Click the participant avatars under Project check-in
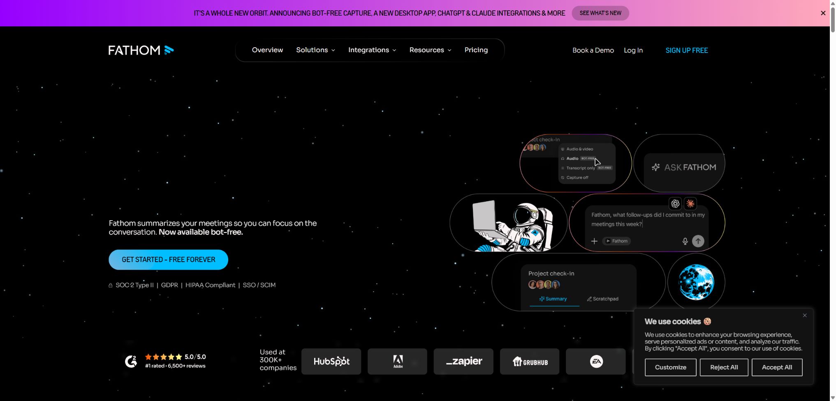 [544, 284]
